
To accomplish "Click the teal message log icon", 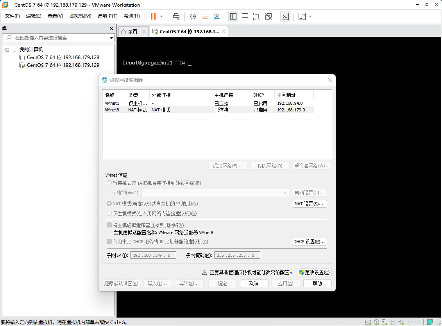I will (x=430, y=322).
